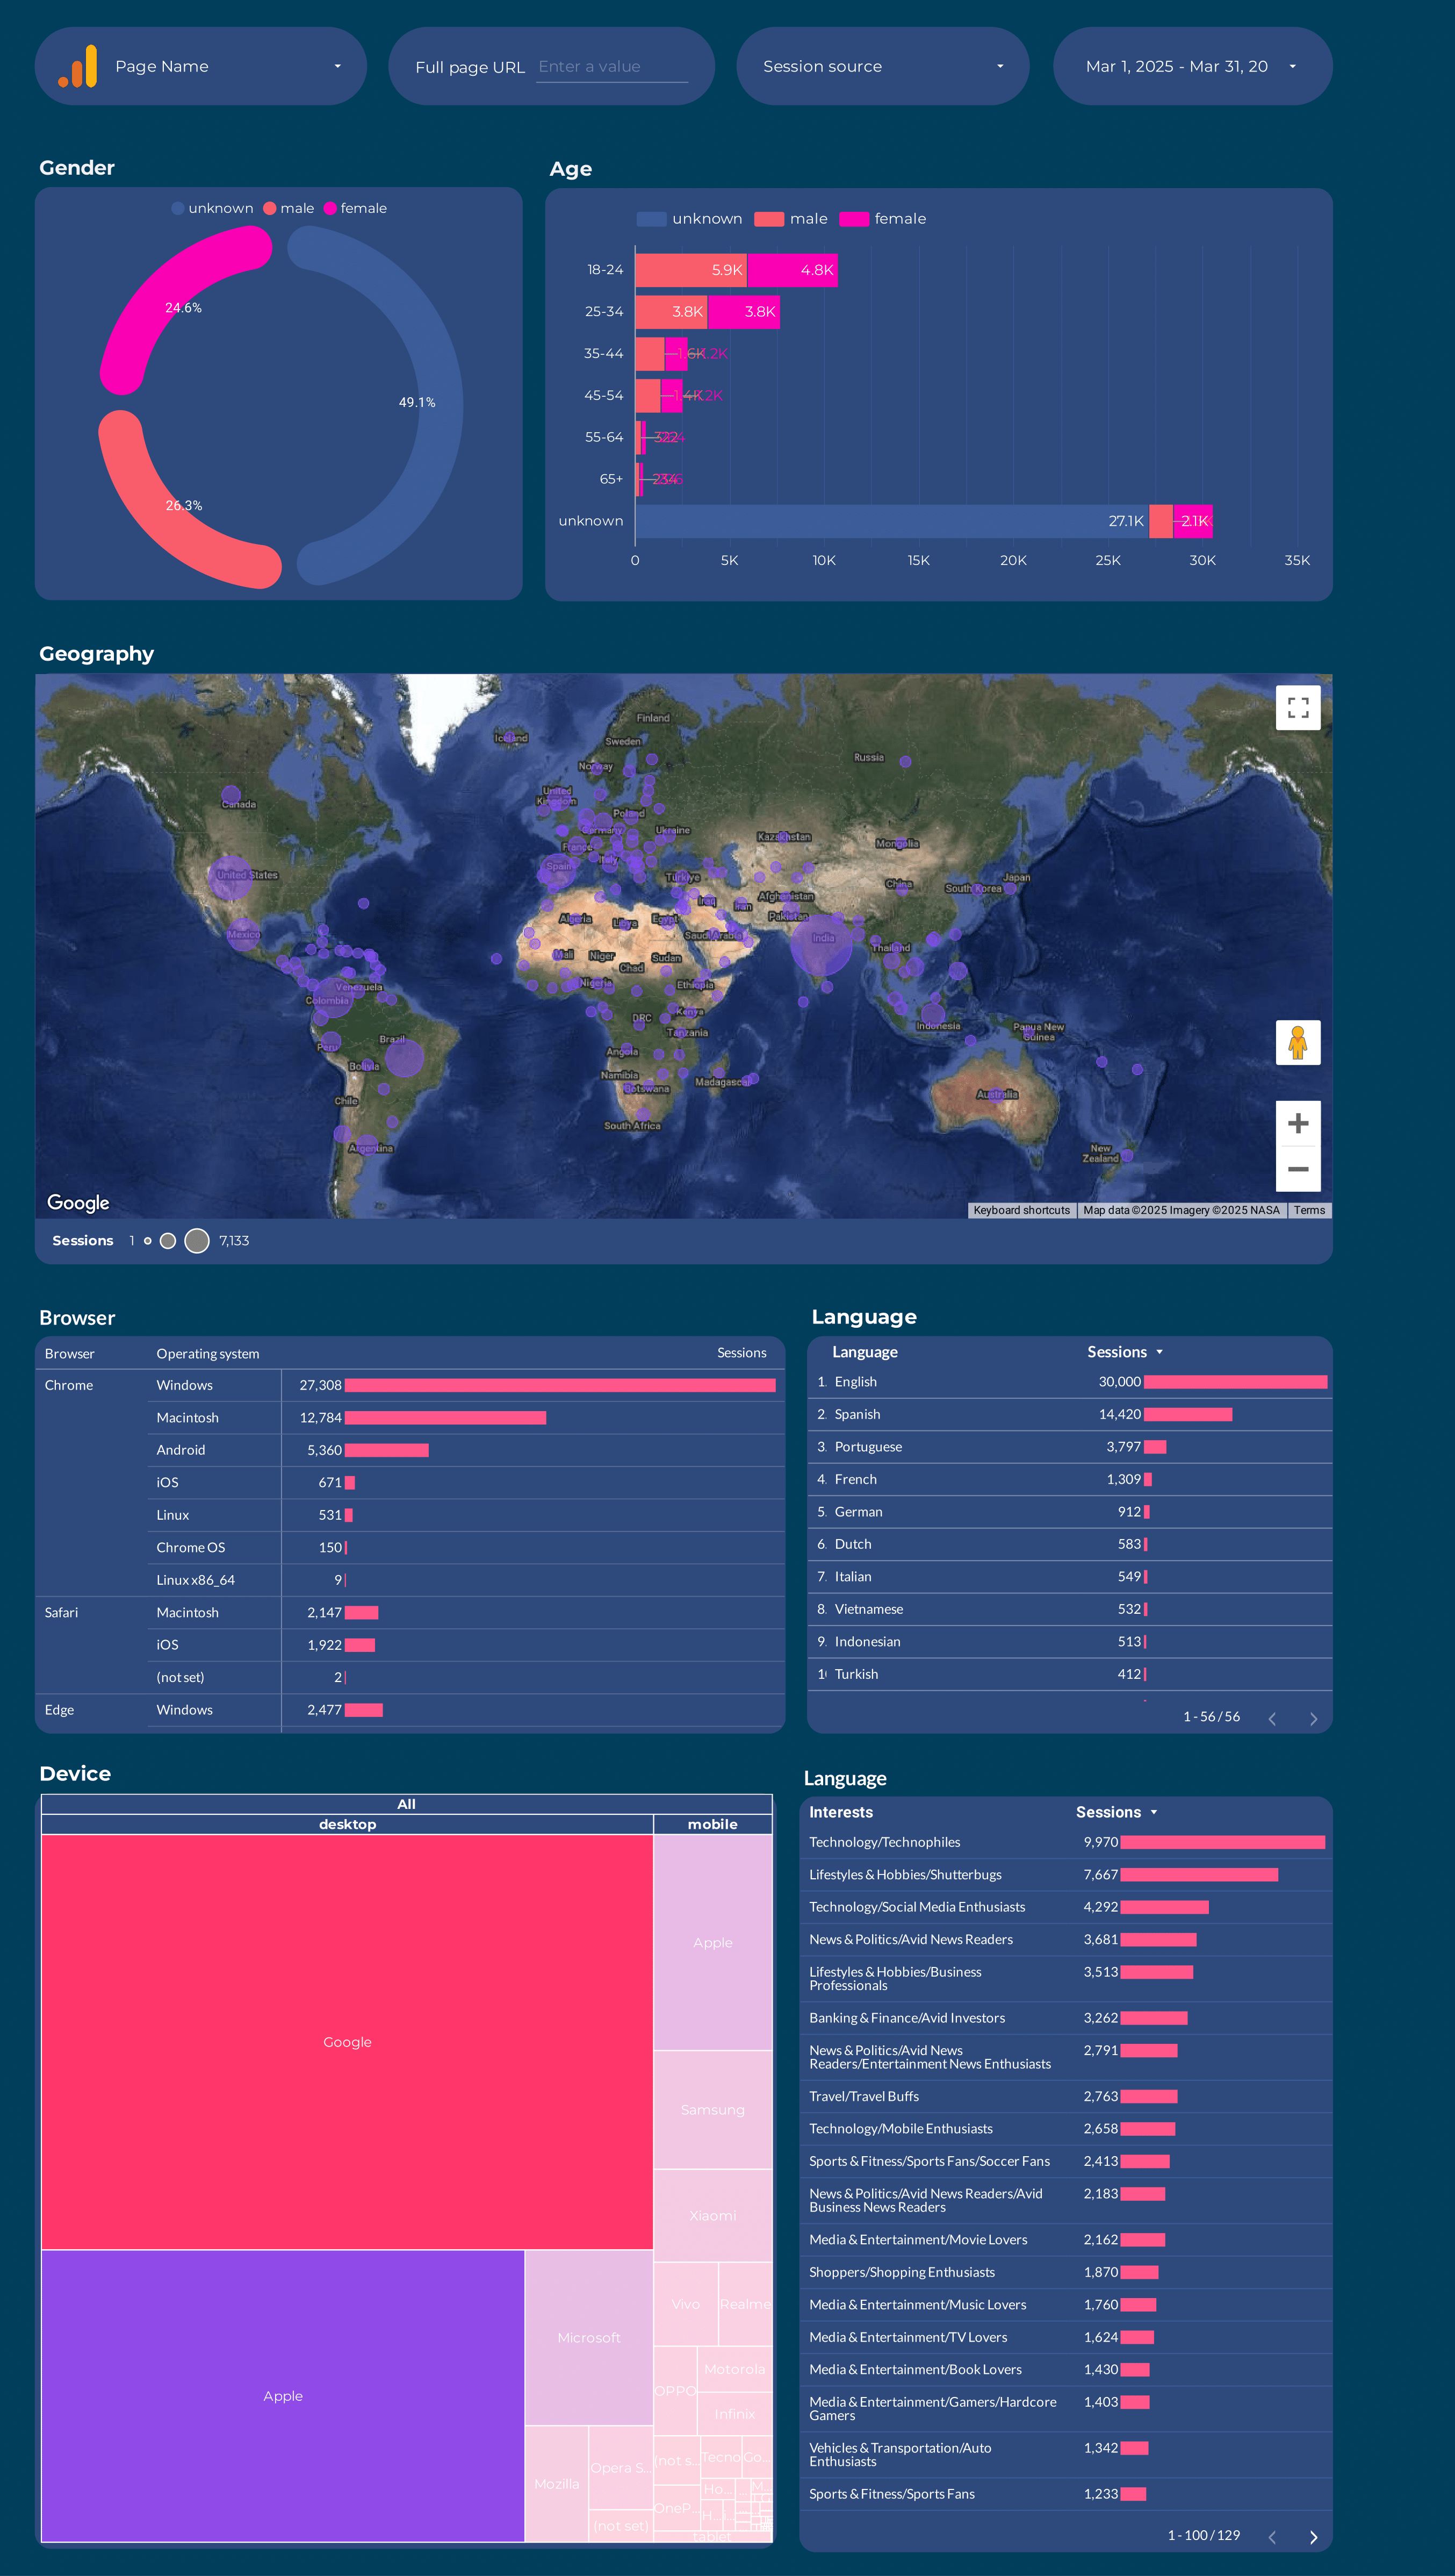The image size is (1455, 2576).
Task: Select the English language row
Action: (x=1070, y=1382)
